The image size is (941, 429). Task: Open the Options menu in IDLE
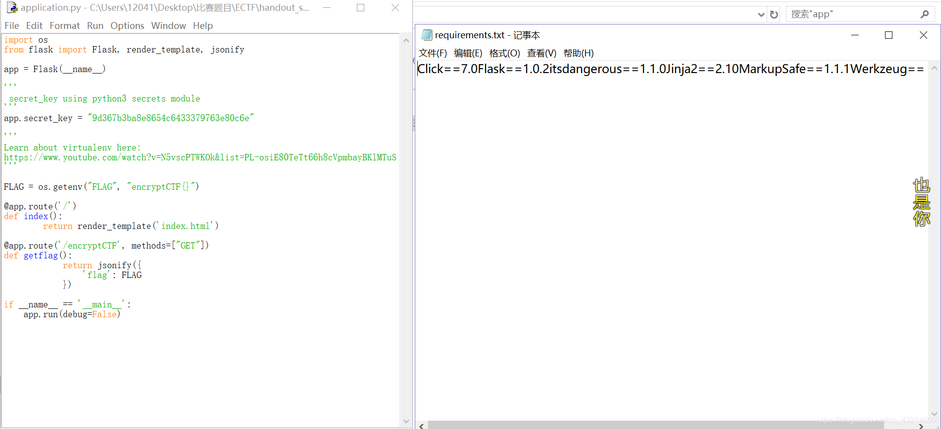tap(127, 25)
